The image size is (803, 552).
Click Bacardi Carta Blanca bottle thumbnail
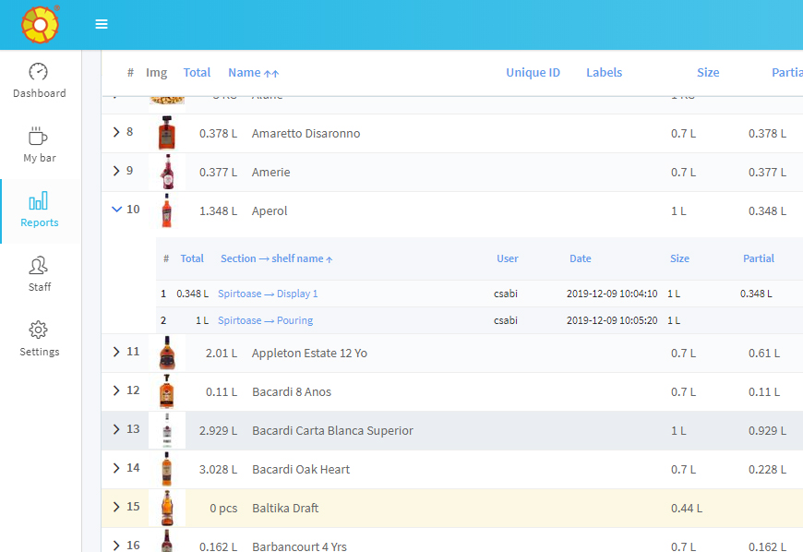pyautogui.click(x=167, y=431)
